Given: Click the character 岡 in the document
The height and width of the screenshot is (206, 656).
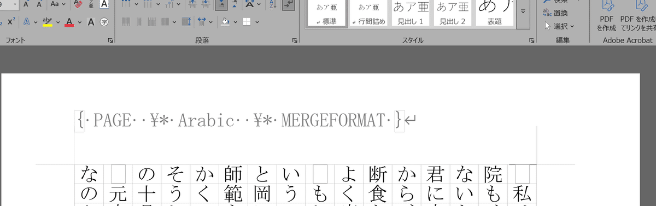Looking at the screenshot, I should [262, 195].
